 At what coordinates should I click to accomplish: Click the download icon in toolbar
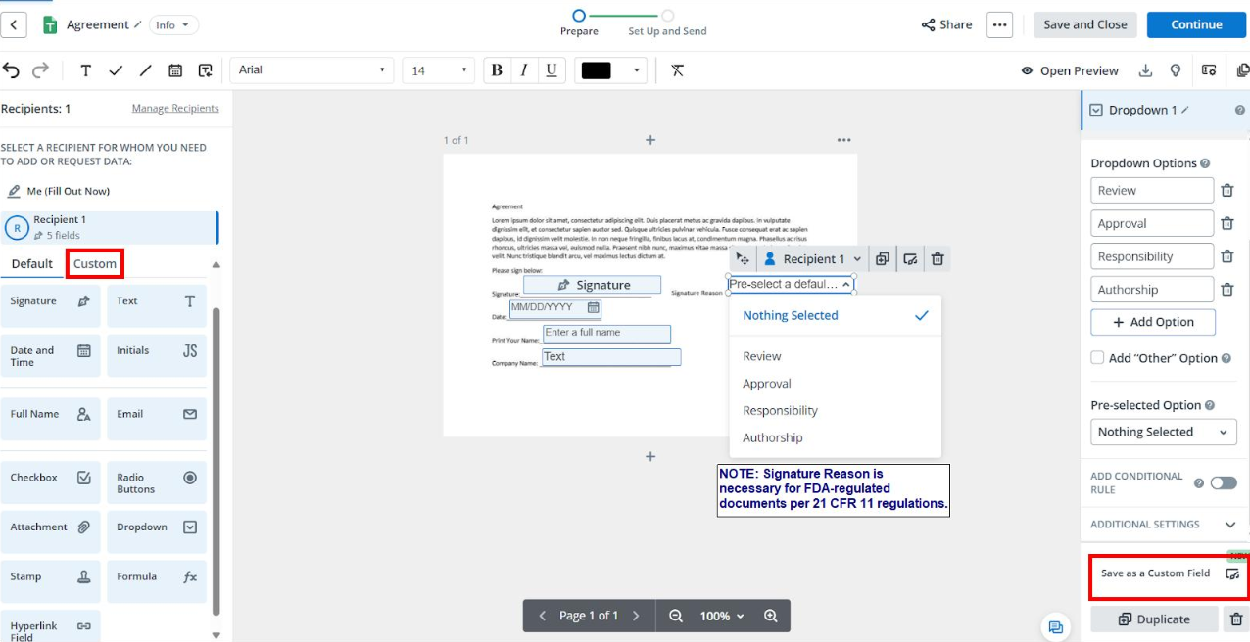(x=1145, y=70)
